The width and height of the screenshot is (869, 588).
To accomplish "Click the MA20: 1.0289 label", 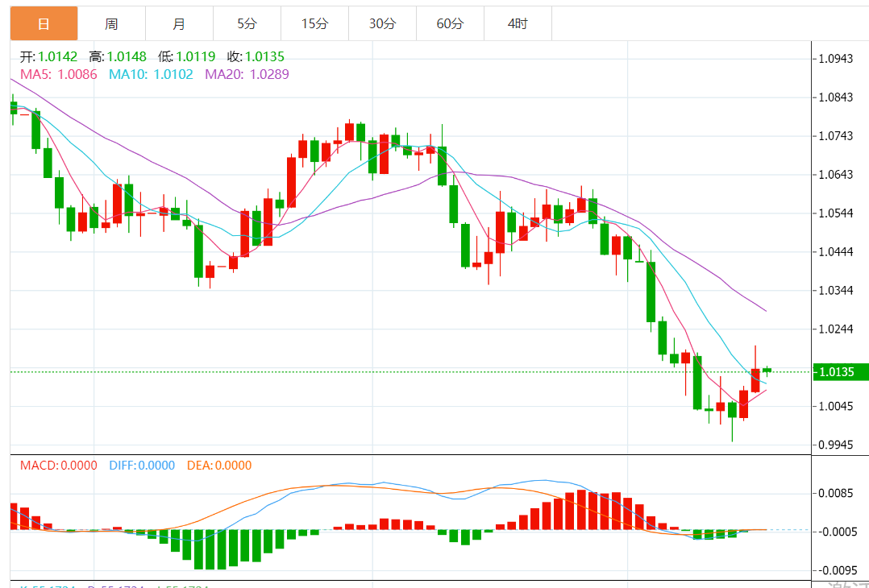I will [x=247, y=74].
